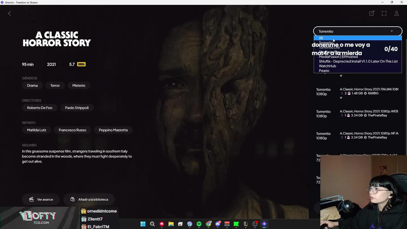Switch to Google Chrome in taskbar
Image resolution: width=407 pixels, height=229 pixels.
[208, 224]
